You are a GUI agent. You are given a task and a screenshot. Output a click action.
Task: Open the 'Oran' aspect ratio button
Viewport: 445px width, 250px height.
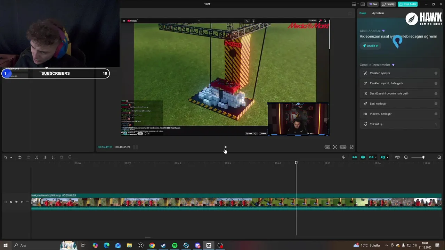tap(343, 147)
